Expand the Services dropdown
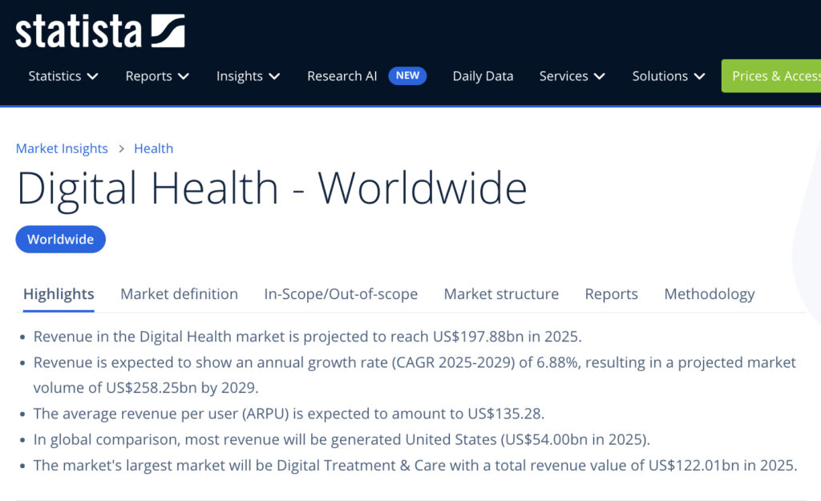 click(x=572, y=76)
